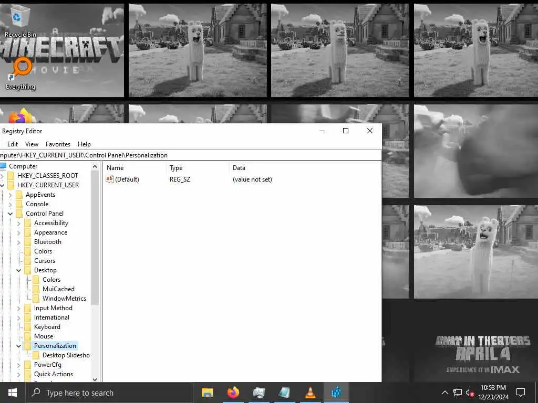Maximize the Registry Editor window
Image resolution: width=538 pixels, height=403 pixels.
click(x=346, y=131)
